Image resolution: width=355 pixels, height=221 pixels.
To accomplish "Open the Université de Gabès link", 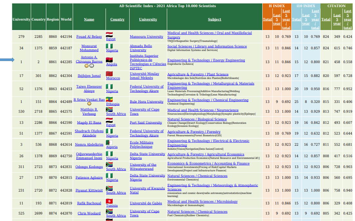I will pos(146,203).
